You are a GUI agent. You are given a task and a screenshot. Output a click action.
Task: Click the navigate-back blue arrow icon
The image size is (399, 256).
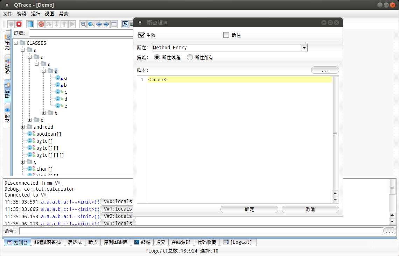(x=99, y=24)
